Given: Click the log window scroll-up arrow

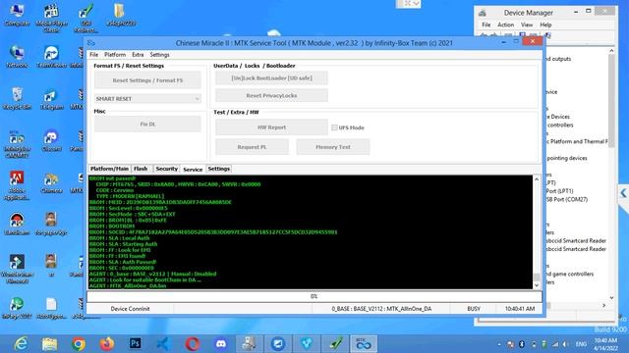Looking at the screenshot, I should (x=537, y=179).
